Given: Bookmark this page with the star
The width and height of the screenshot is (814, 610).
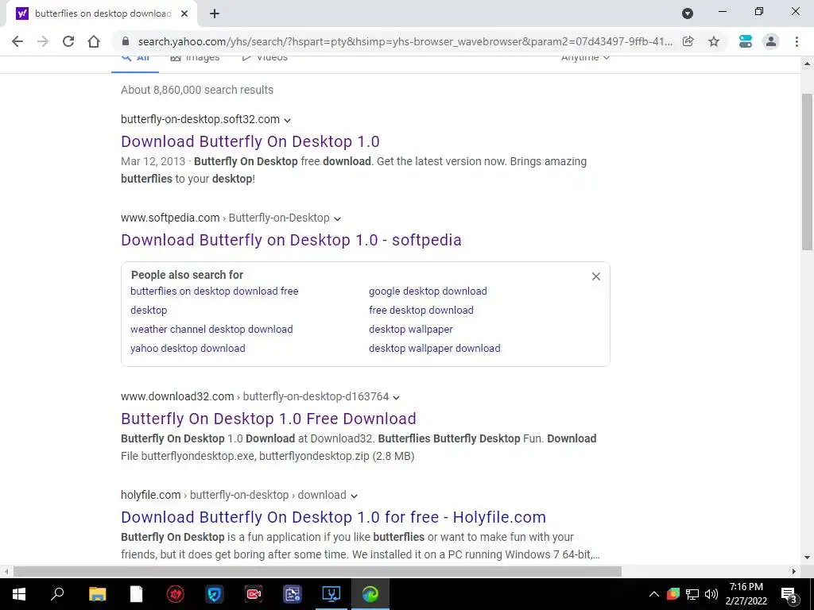Looking at the screenshot, I should point(714,41).
